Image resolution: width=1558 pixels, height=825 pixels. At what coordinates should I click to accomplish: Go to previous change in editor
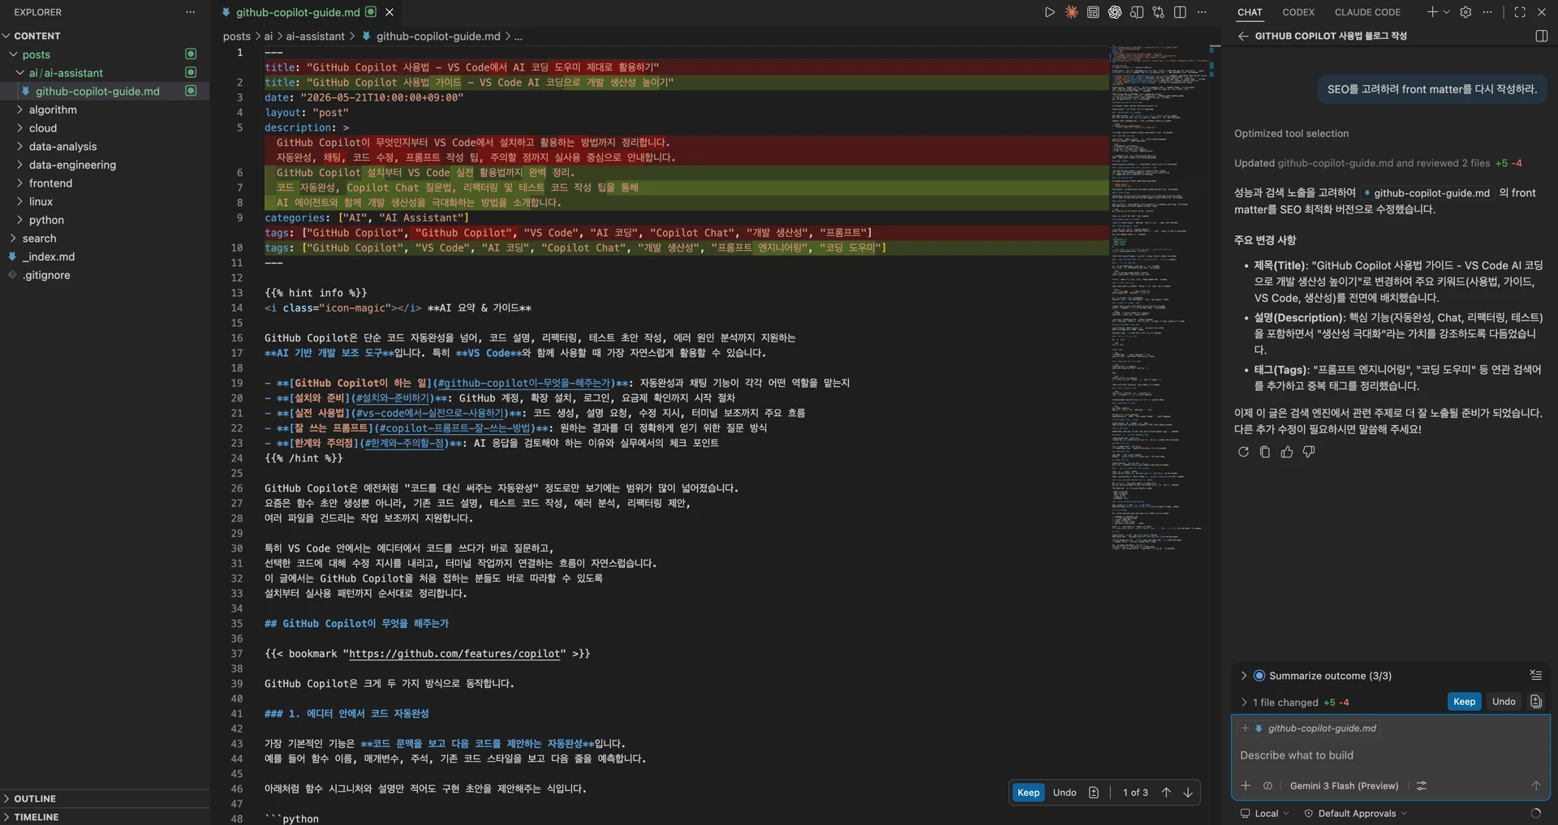pyautogui.click(x=1166, y=793)
